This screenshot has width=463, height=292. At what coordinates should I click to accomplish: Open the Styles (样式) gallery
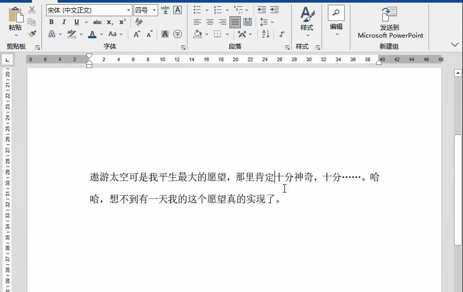[x=307, y=22]
